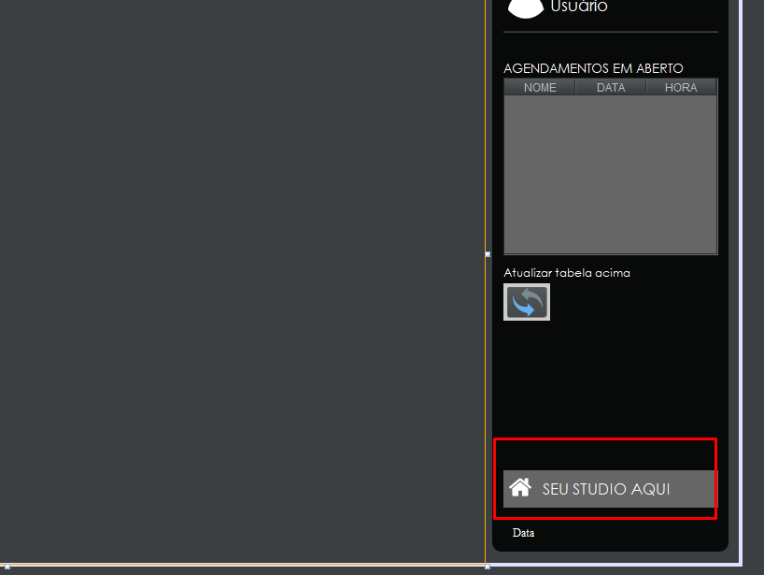Image resolution: width=764 pixels, height=575 pixels.
Task: Select the HORA column header
Action: (681, 87)
